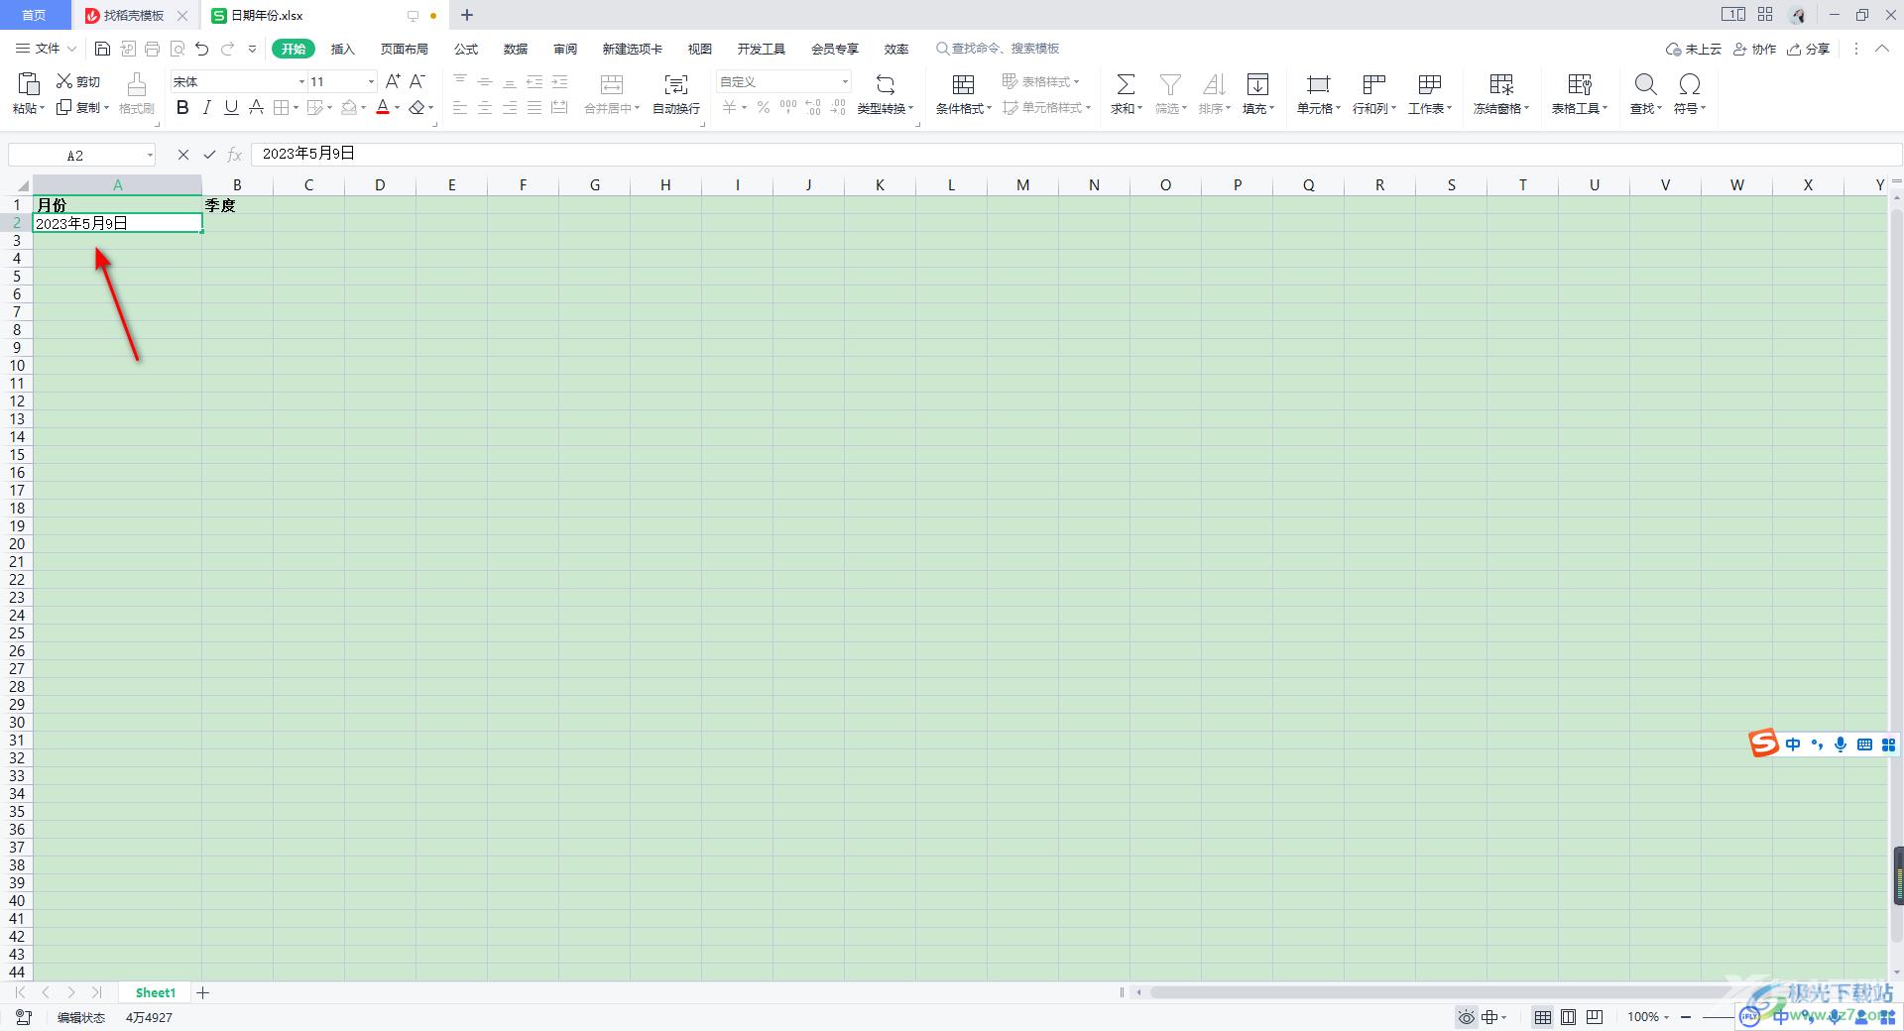Expand the borders dropdown arrow
1904x1031 pixels.
297,108
